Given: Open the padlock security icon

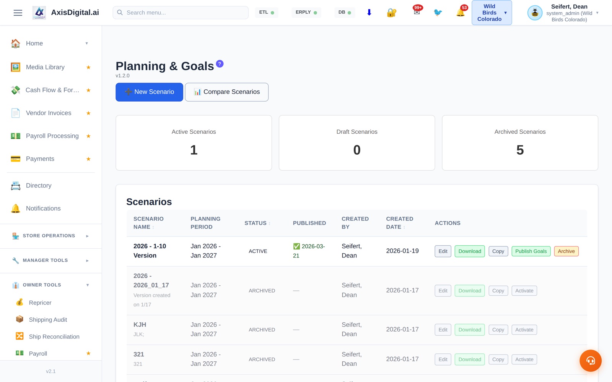Looking at the screenshot, I should click(391, 13).
